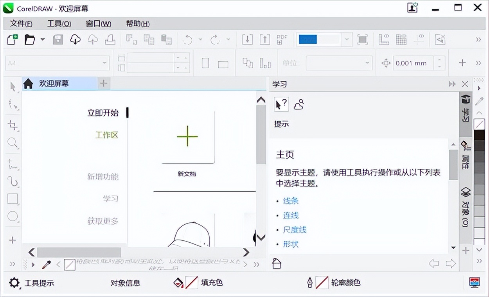Open the Save document icon
This screenshot has height=297, width=489.
(57, 39)
